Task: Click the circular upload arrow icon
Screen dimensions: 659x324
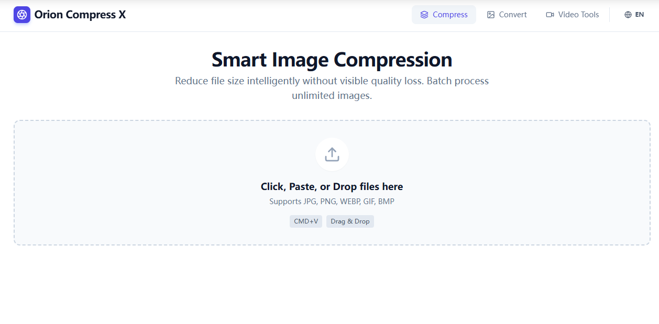Action: click(332, 154)
